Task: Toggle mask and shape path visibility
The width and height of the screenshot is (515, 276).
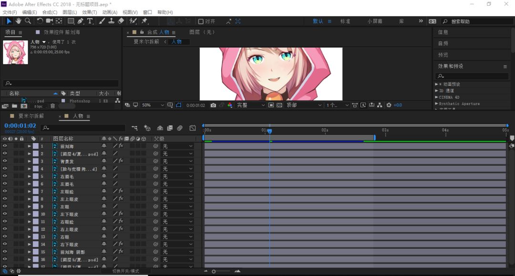Action: point(179,105)
